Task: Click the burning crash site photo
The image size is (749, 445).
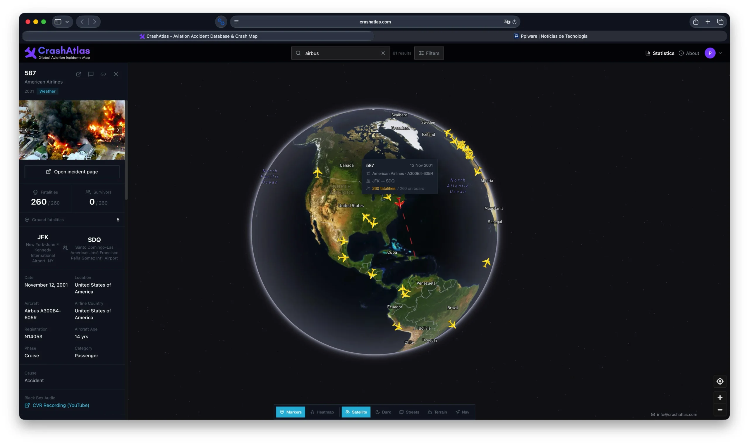Action: [x=72, y=130]
